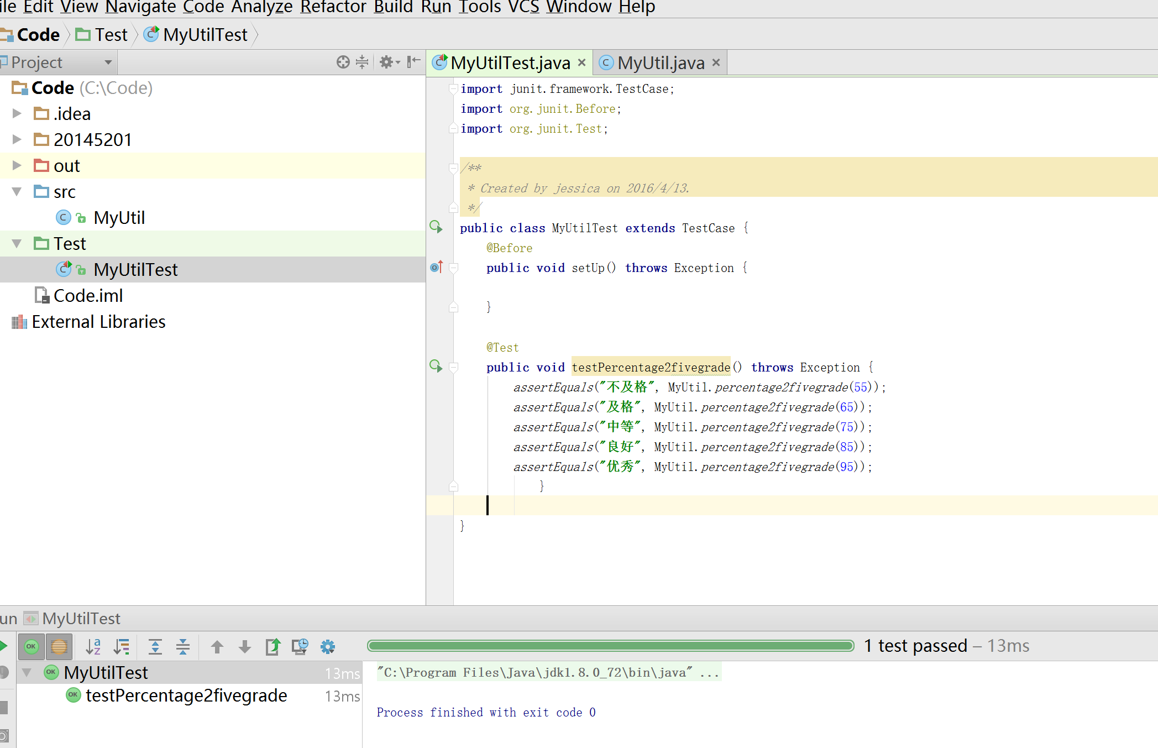Click TestCase class name in editor
Viewport: 1158px width, 748px height.
tap(708, 228)
